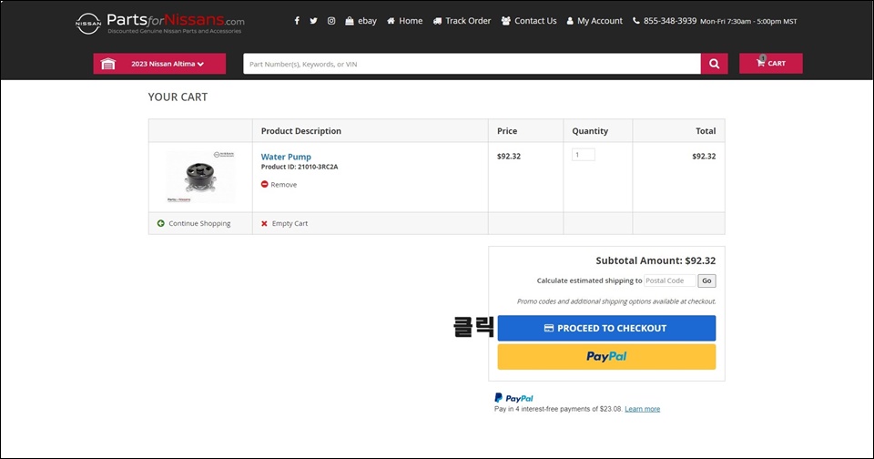Click the small PayPal logo below checkout
874x459 pixels.
[513, 398]
